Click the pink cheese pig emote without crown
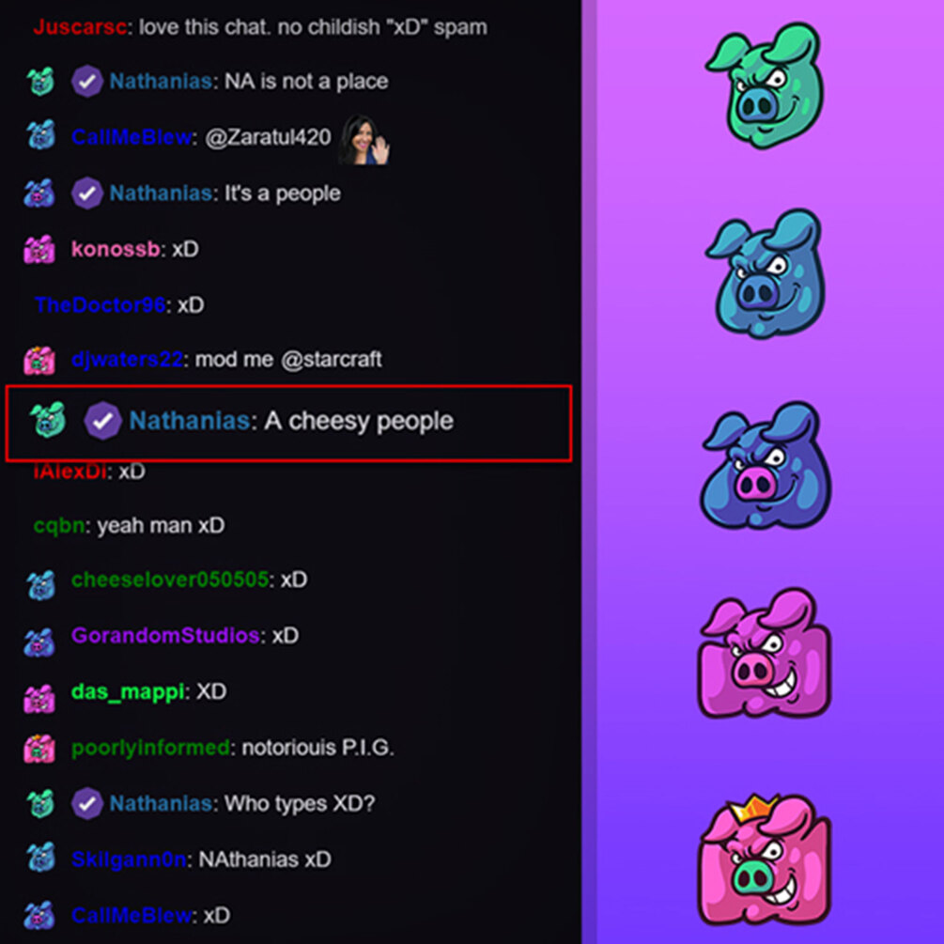 pos(765,654)
